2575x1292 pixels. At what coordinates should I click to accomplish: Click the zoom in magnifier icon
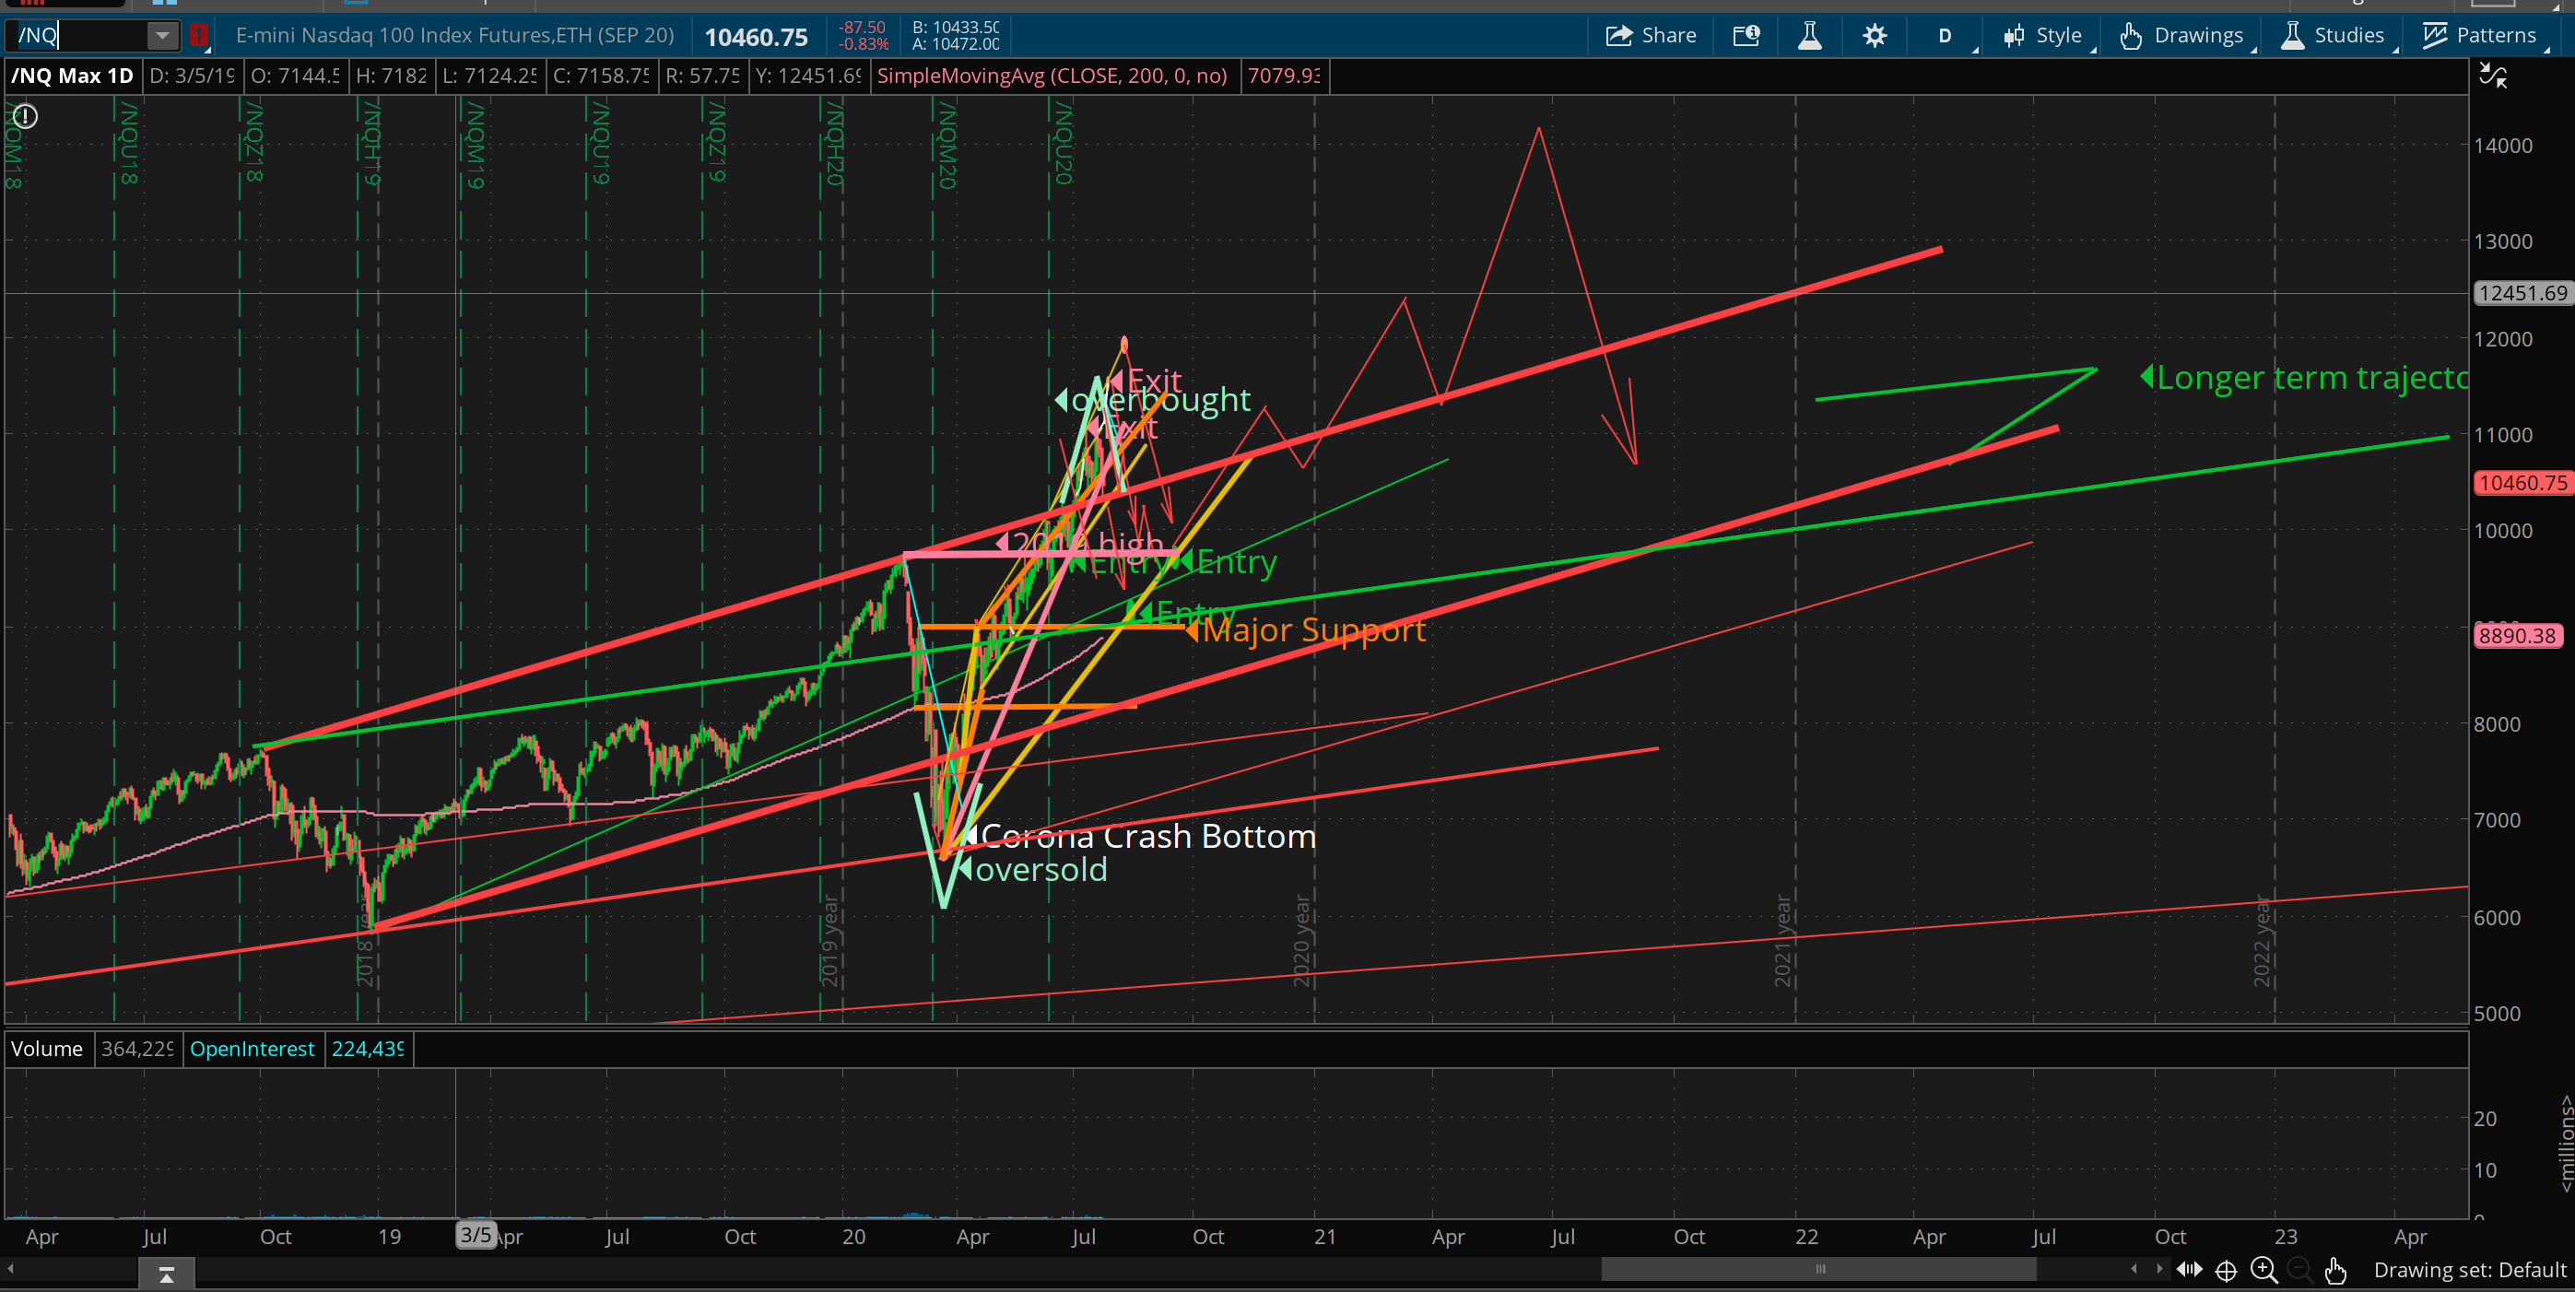(2263, 1270)
